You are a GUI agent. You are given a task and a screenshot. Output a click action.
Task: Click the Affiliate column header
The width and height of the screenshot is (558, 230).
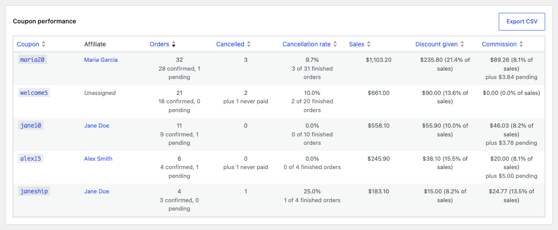(95, 44)
